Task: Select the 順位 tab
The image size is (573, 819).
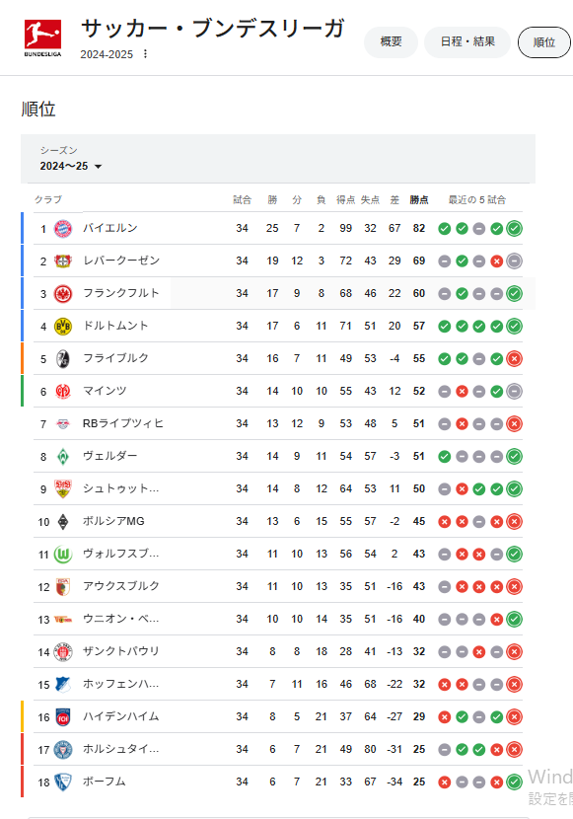Action: click(543, 42)
